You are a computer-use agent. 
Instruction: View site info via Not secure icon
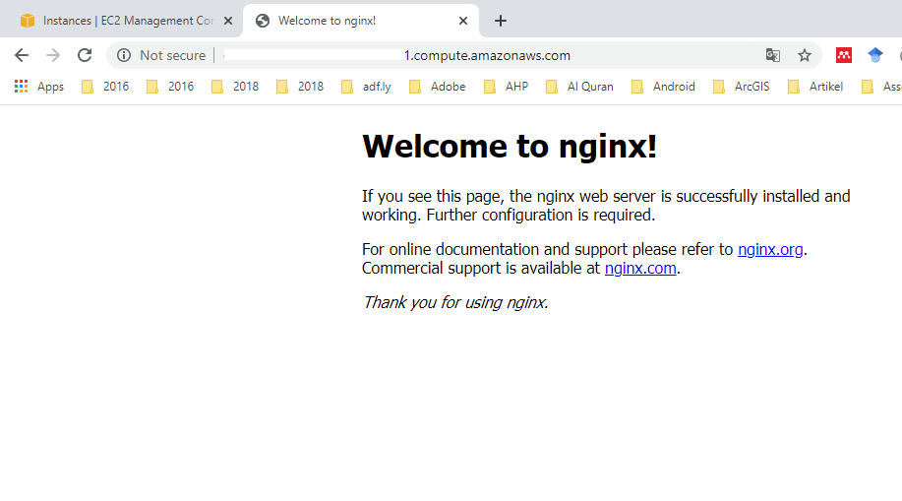tap(124, 55)
